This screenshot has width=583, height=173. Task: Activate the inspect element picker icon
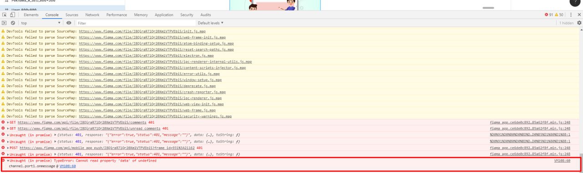click(5, 15)
